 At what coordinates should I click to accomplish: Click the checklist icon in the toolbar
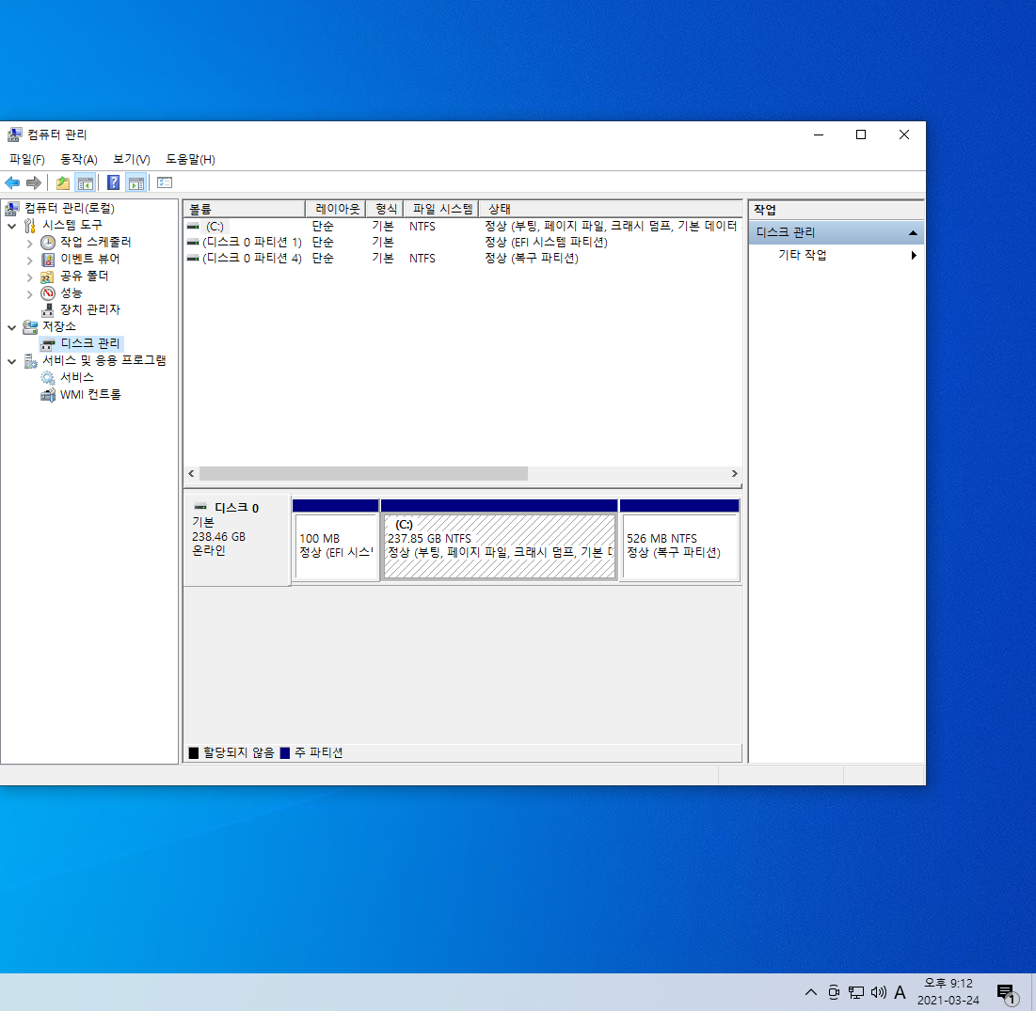165,182
